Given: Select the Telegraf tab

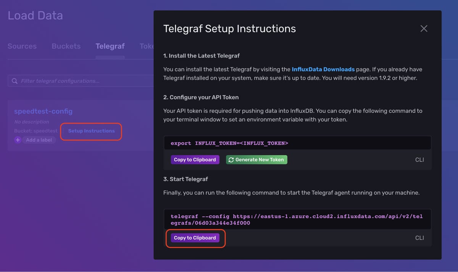Looking at the screenshot, I should (x=110, y=46).
